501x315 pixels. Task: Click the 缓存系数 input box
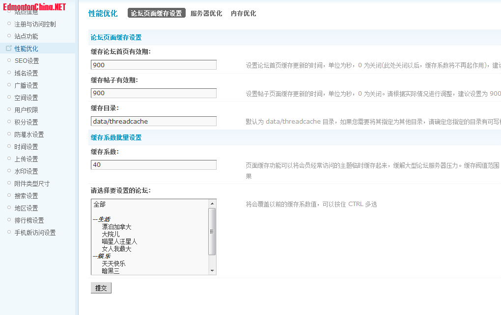coord(153,165)
